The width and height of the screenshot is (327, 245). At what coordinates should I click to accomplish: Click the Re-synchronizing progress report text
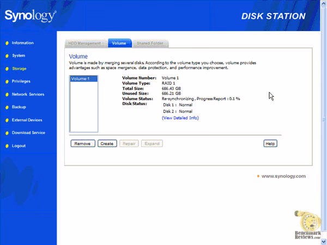click(201, 99)
